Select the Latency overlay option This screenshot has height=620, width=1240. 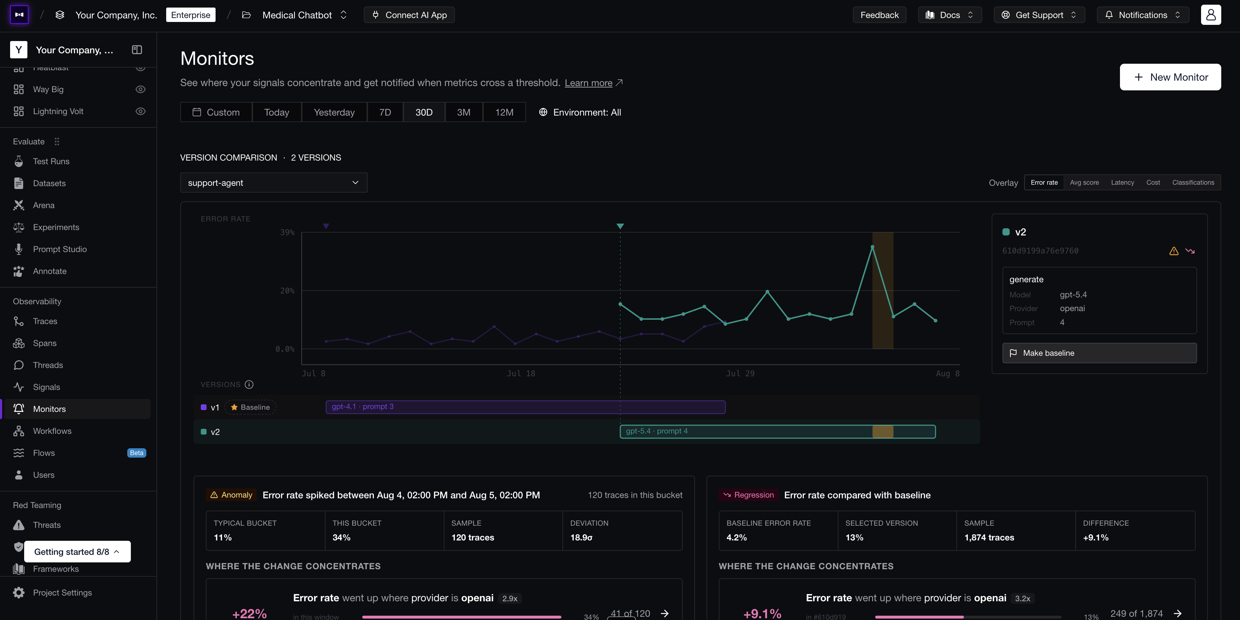(x=1122, y=182)
